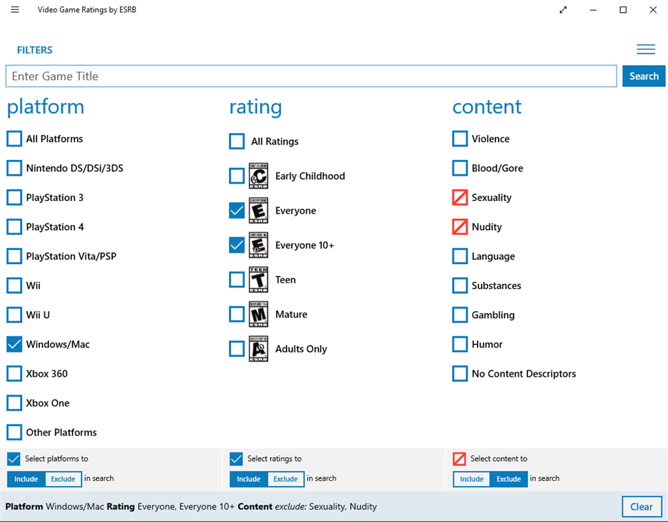Click the Everyone 10+ rating icon
The image size is (668, 522).
tap(259, 245)
